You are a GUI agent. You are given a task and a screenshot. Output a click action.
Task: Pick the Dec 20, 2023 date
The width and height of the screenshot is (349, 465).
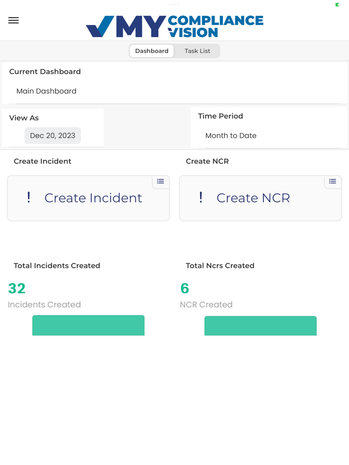pos(53,136)
